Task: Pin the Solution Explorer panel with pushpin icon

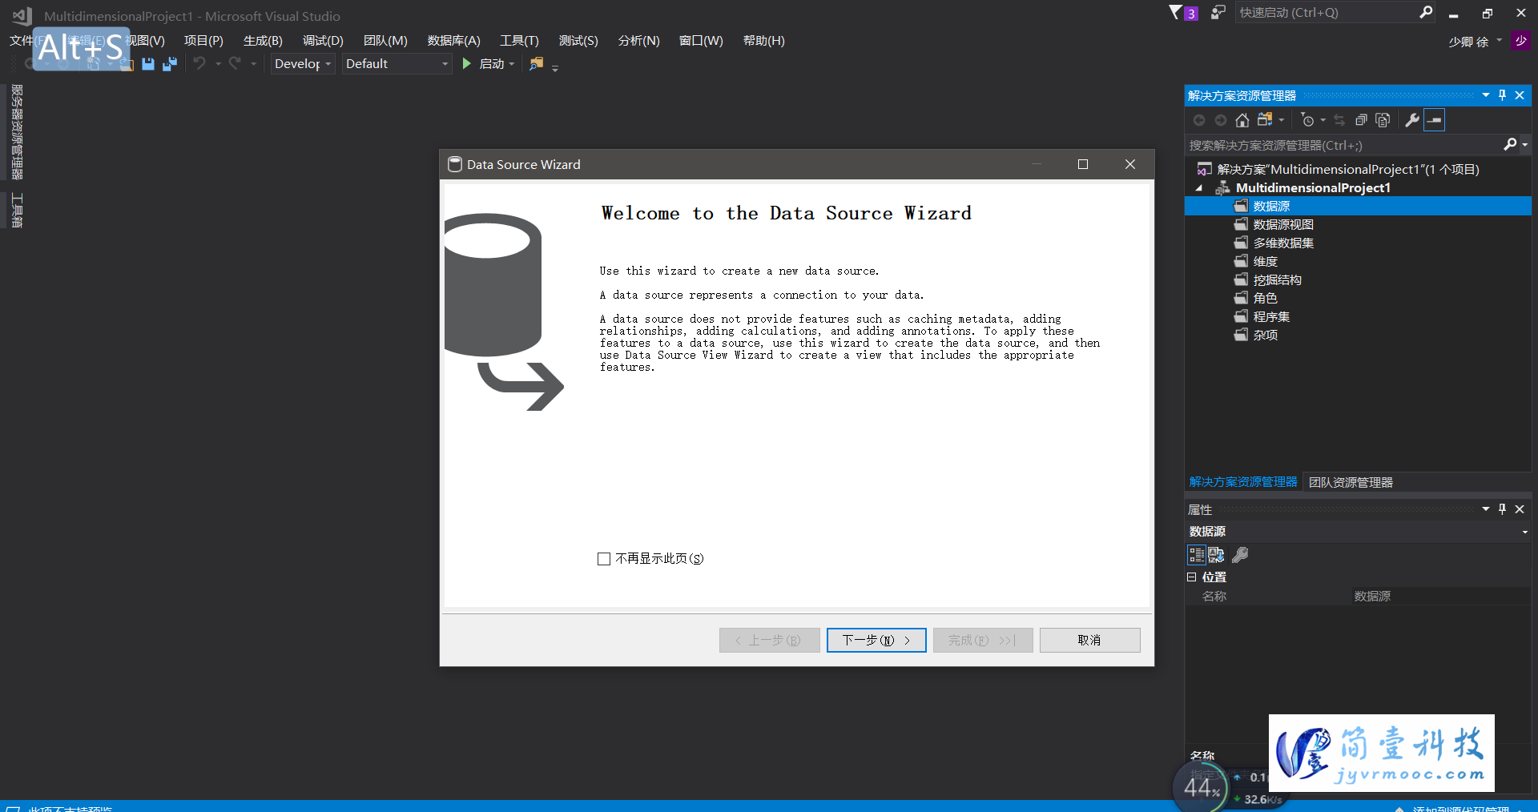Action: point(1502,94)
